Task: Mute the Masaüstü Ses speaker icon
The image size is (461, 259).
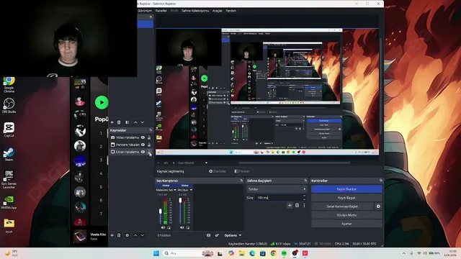Action: pos(164,227)
